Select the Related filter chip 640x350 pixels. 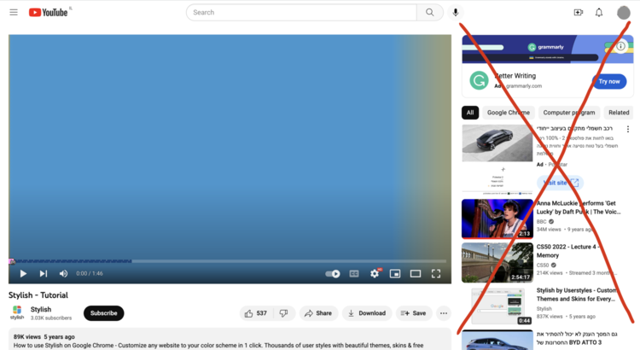click(x=619, y=113)
